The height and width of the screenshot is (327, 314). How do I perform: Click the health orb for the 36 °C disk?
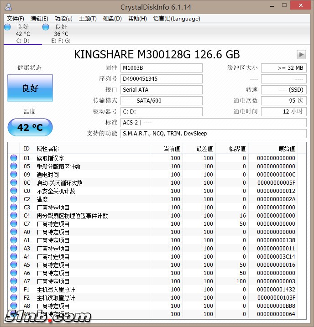pos(46,27)
